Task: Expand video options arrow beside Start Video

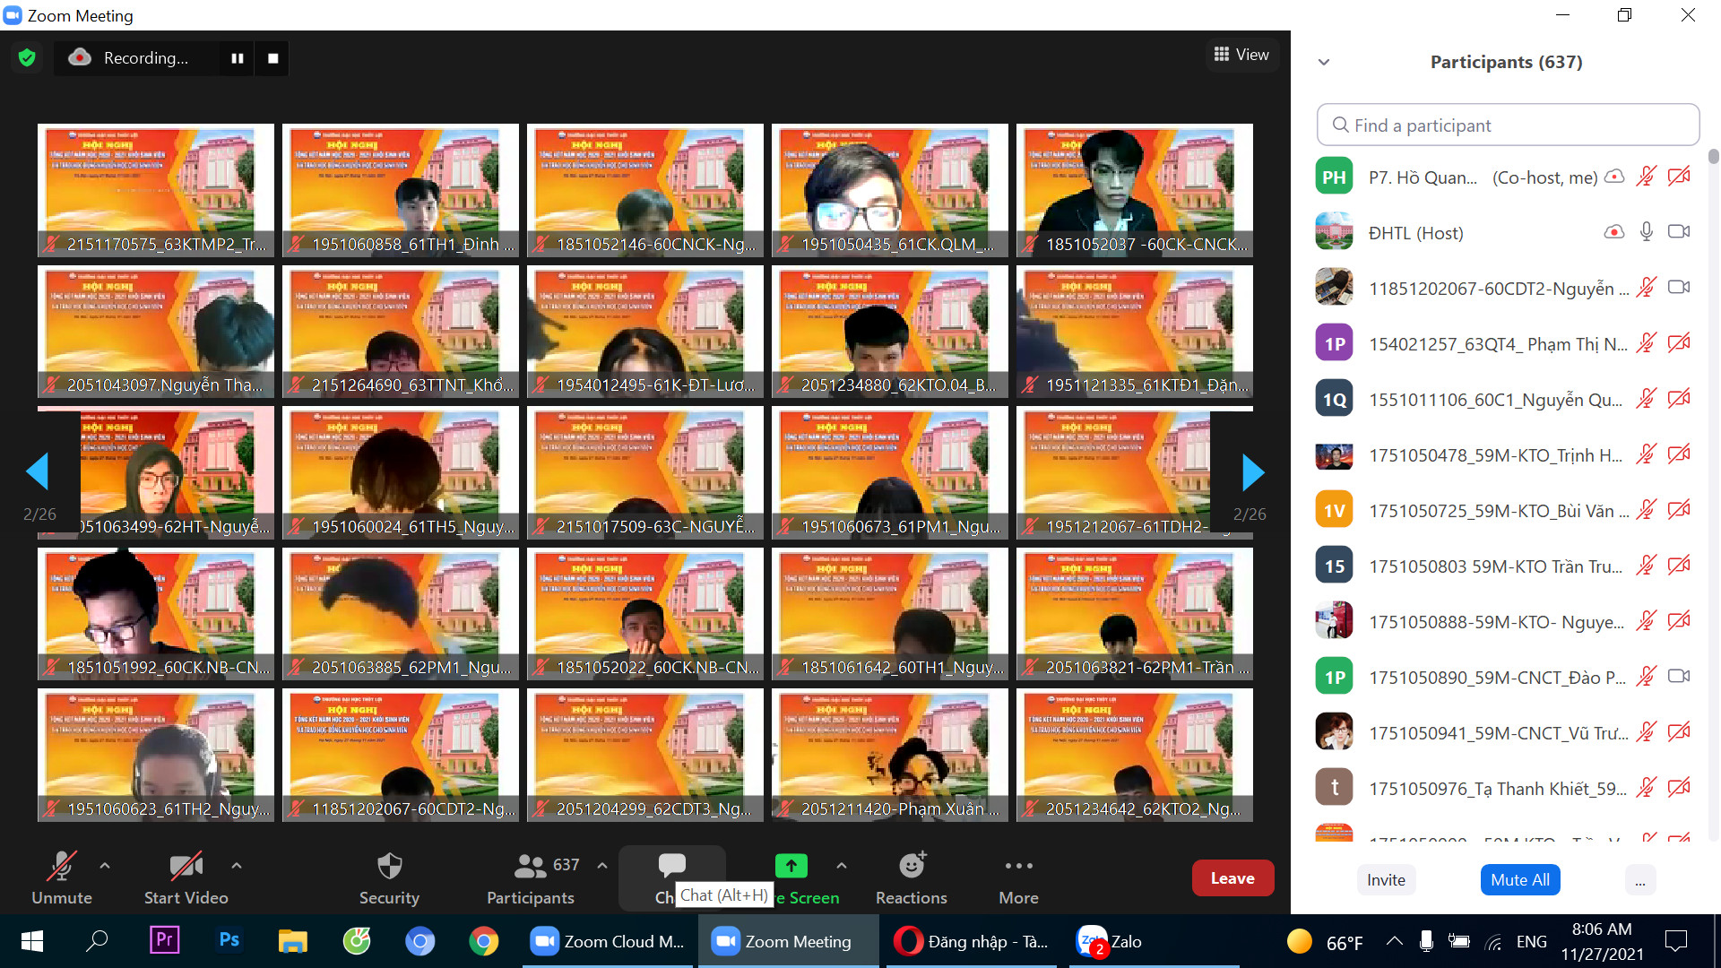Action: pyautogui.click(x=237, y=866)
